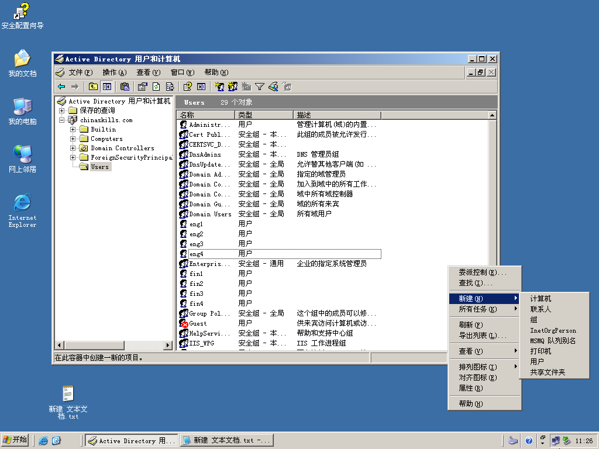
Task: Select the 我的电脑 desktop icon
Action: click(22, 112)
